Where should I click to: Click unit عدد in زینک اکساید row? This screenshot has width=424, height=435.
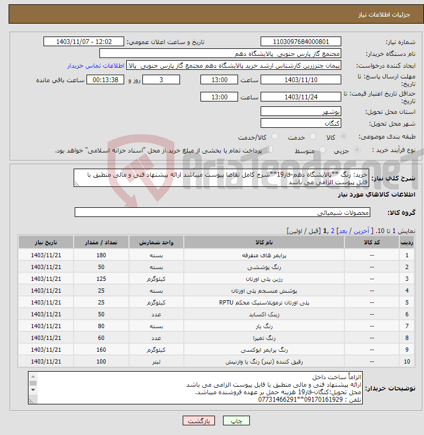(x=156, y=314)
